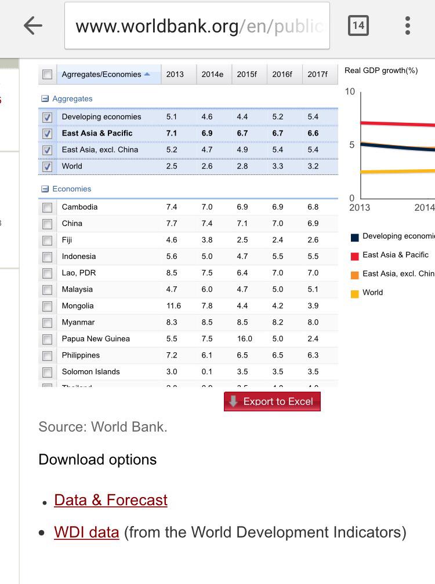Image resolution: width=435 pixels, height=584 pixels.
Task: Collapse the Aggregates group
Action: pyautogui.click(x=45, y=98)
